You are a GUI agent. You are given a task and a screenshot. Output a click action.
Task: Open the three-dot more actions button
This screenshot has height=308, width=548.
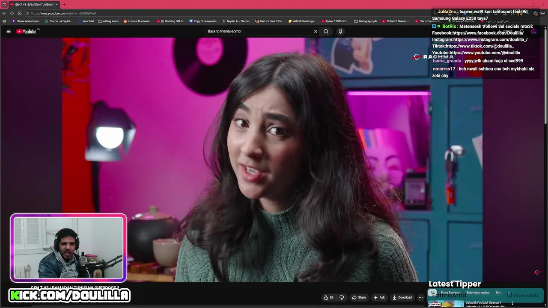point(420,297)
